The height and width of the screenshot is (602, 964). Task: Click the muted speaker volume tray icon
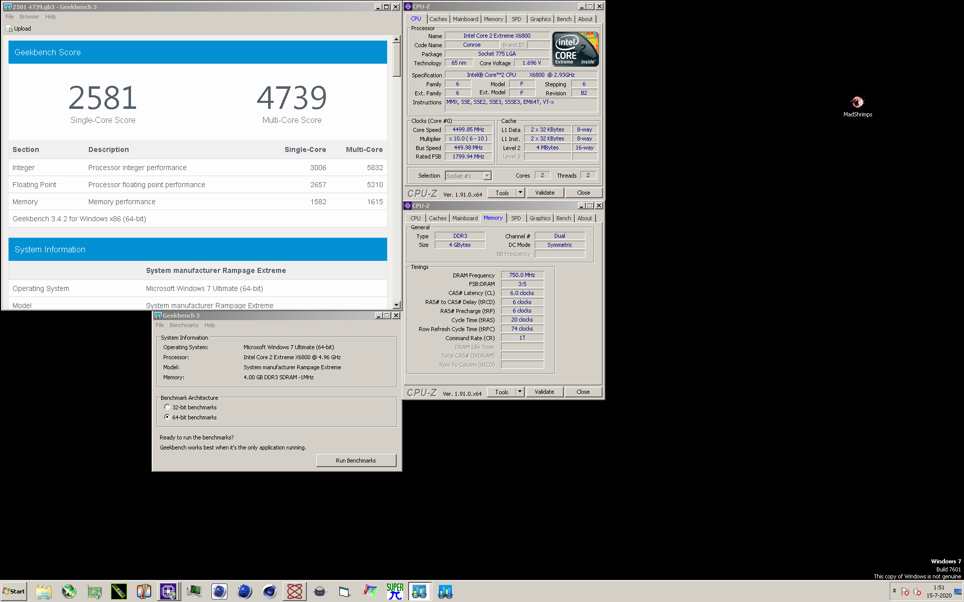[917, 592]
